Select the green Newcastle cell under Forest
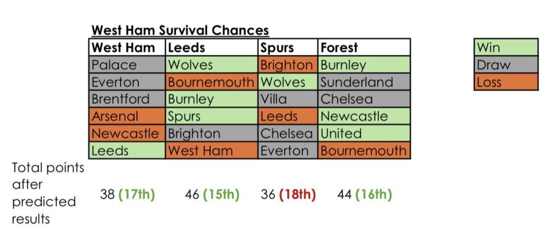 (x=364, y=116)
